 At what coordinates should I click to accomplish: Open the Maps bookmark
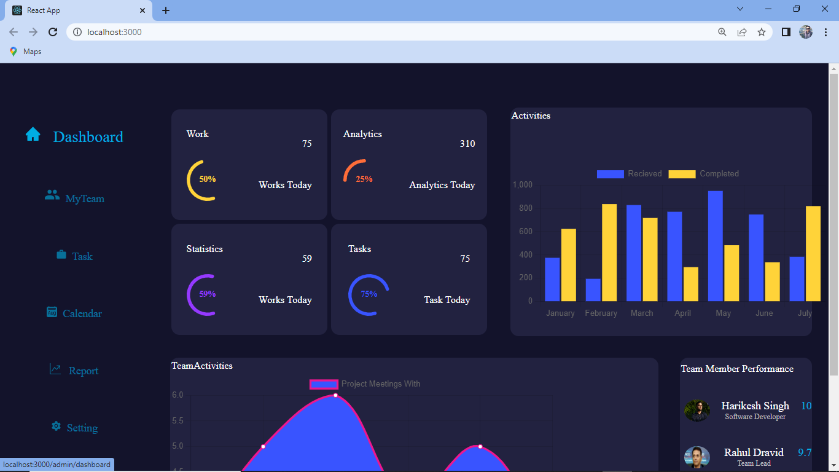(25, 52)
